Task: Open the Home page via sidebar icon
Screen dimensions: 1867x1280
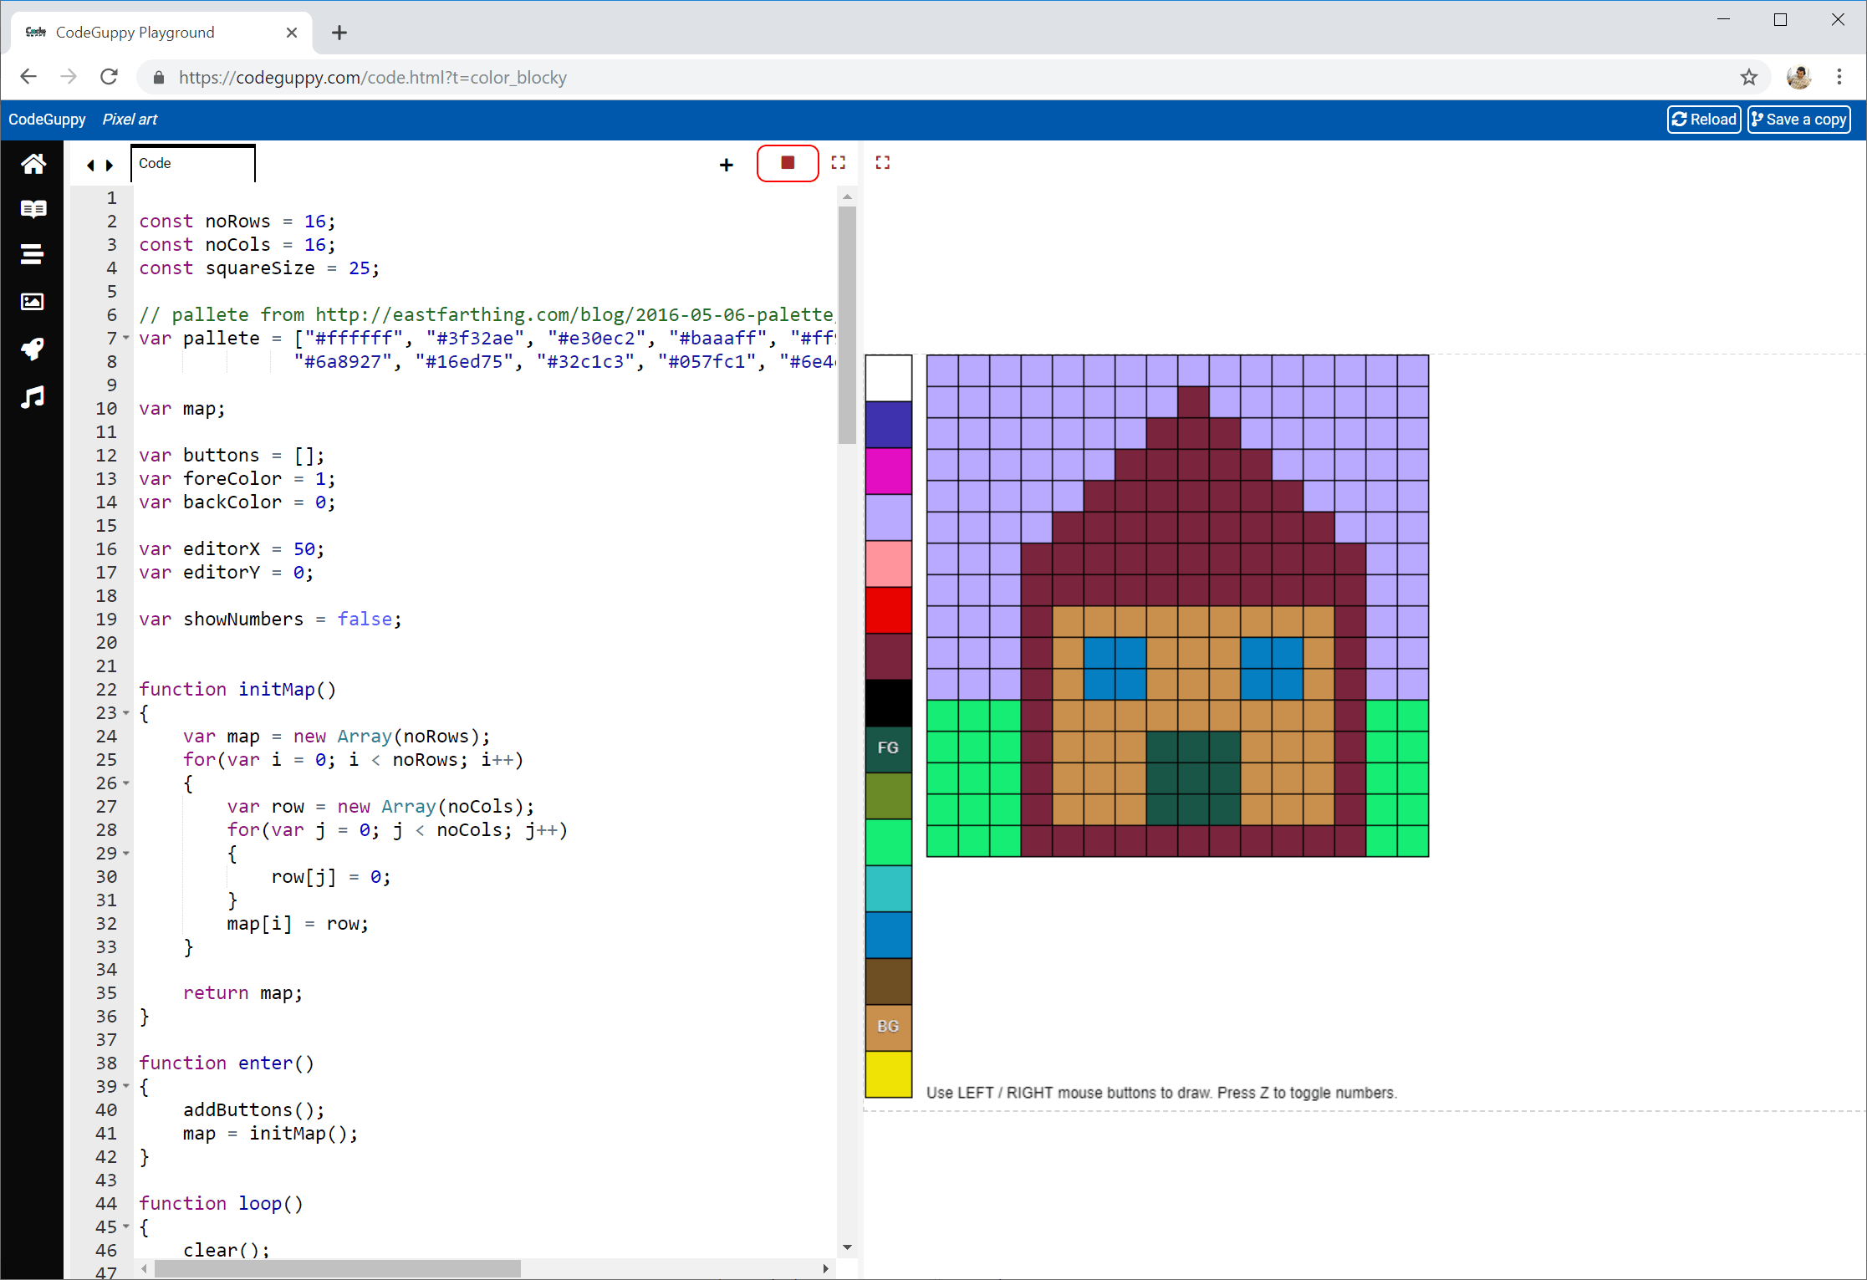Action: click(x=33, y=164)
